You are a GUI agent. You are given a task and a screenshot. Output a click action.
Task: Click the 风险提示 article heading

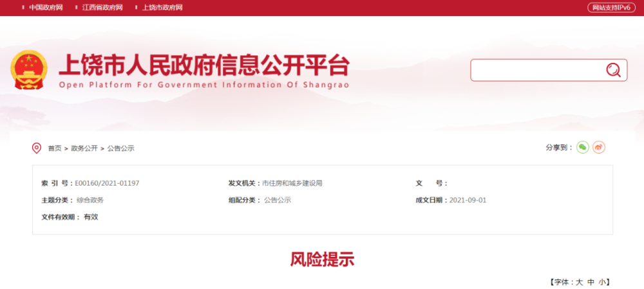pyautogui.click(x=322, y=259)
